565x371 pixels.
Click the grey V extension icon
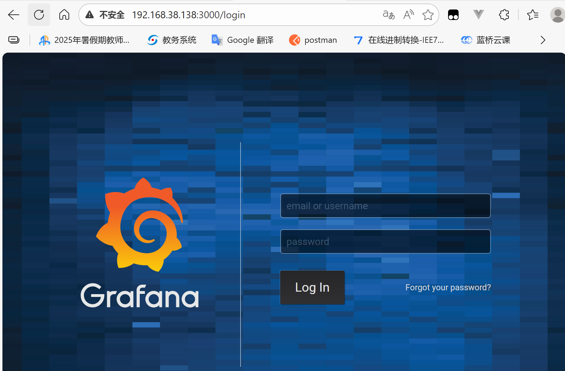(x=479, y=15)
